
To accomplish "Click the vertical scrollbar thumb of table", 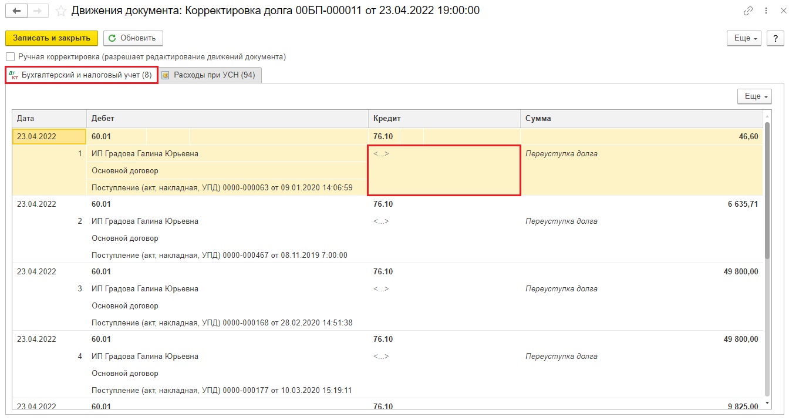I will pyautogui.click(x=767, y=190).
